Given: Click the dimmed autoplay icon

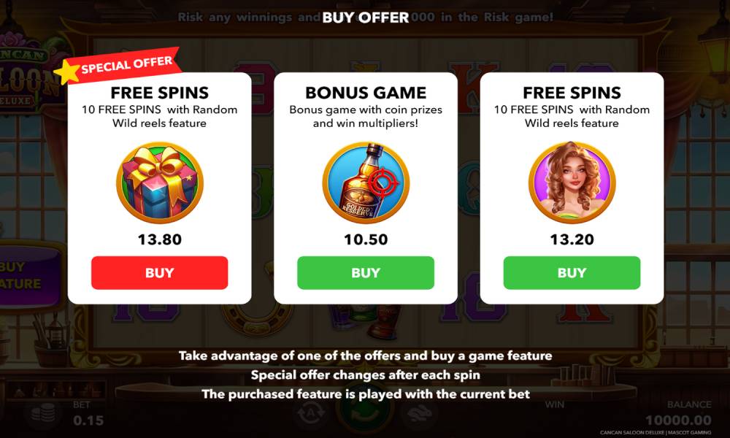Looking at the screenshot, I should click(311, 413).
